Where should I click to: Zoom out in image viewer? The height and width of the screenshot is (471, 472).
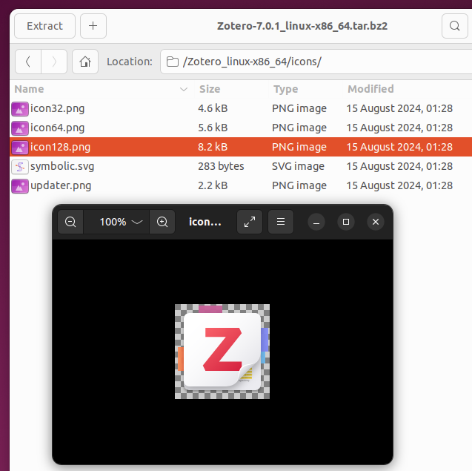[x=70, y=222]
